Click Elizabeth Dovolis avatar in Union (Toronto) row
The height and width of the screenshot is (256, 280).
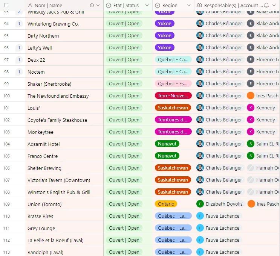coord(200,204)
